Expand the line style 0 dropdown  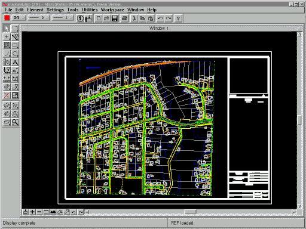(x=39, y=18)
